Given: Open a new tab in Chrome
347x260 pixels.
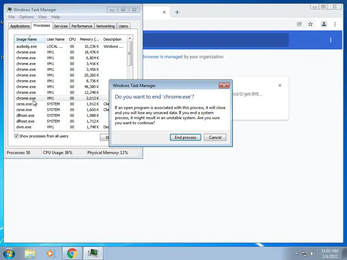Looking at the screenshot, I should coord(177,12).
